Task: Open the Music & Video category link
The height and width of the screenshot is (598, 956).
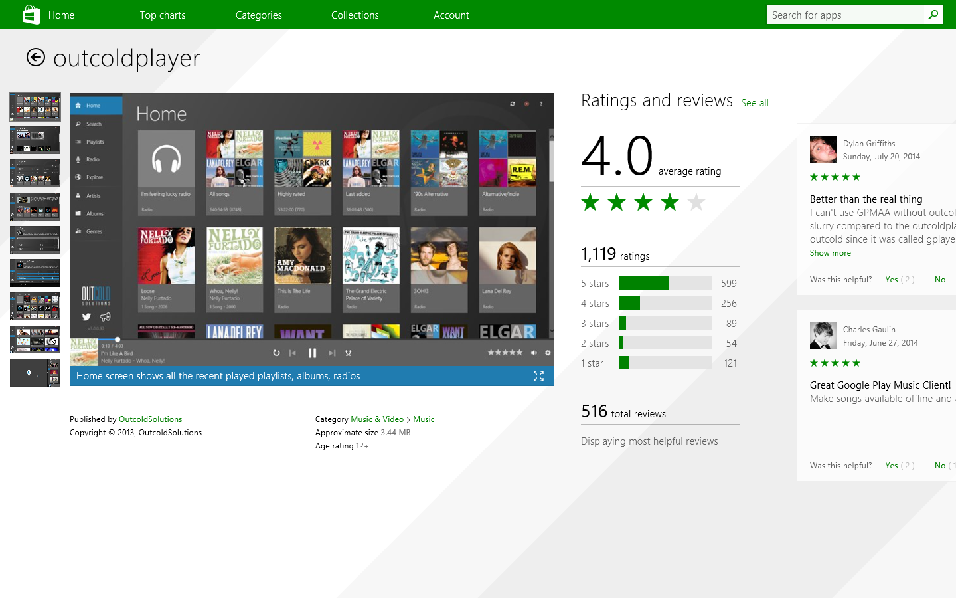Action: (x=376, y=419)
